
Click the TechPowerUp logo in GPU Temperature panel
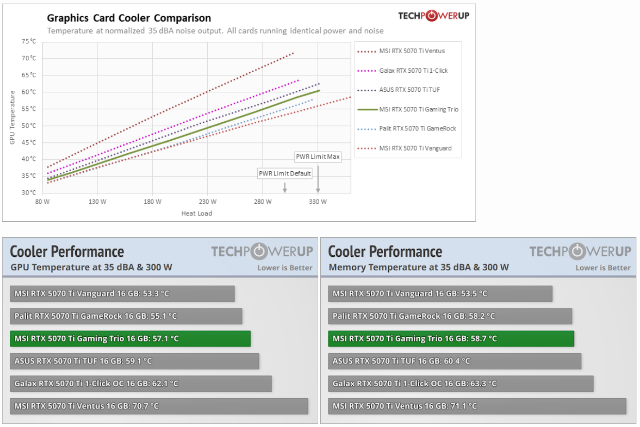(x=262, y=251)
